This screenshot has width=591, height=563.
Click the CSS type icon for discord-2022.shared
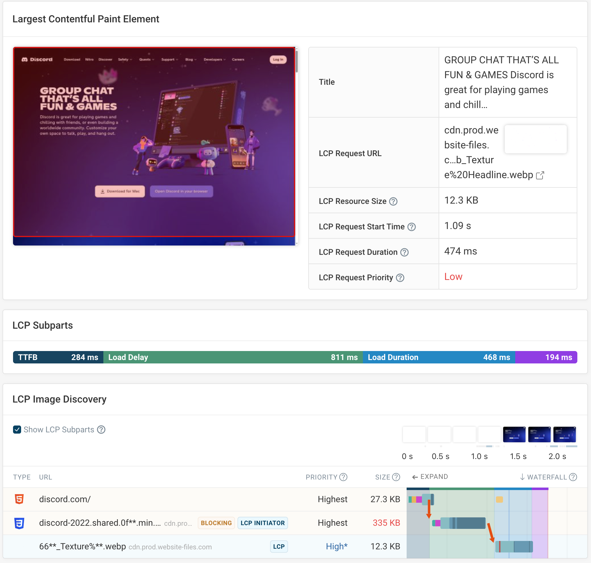(x=19, y=523)
